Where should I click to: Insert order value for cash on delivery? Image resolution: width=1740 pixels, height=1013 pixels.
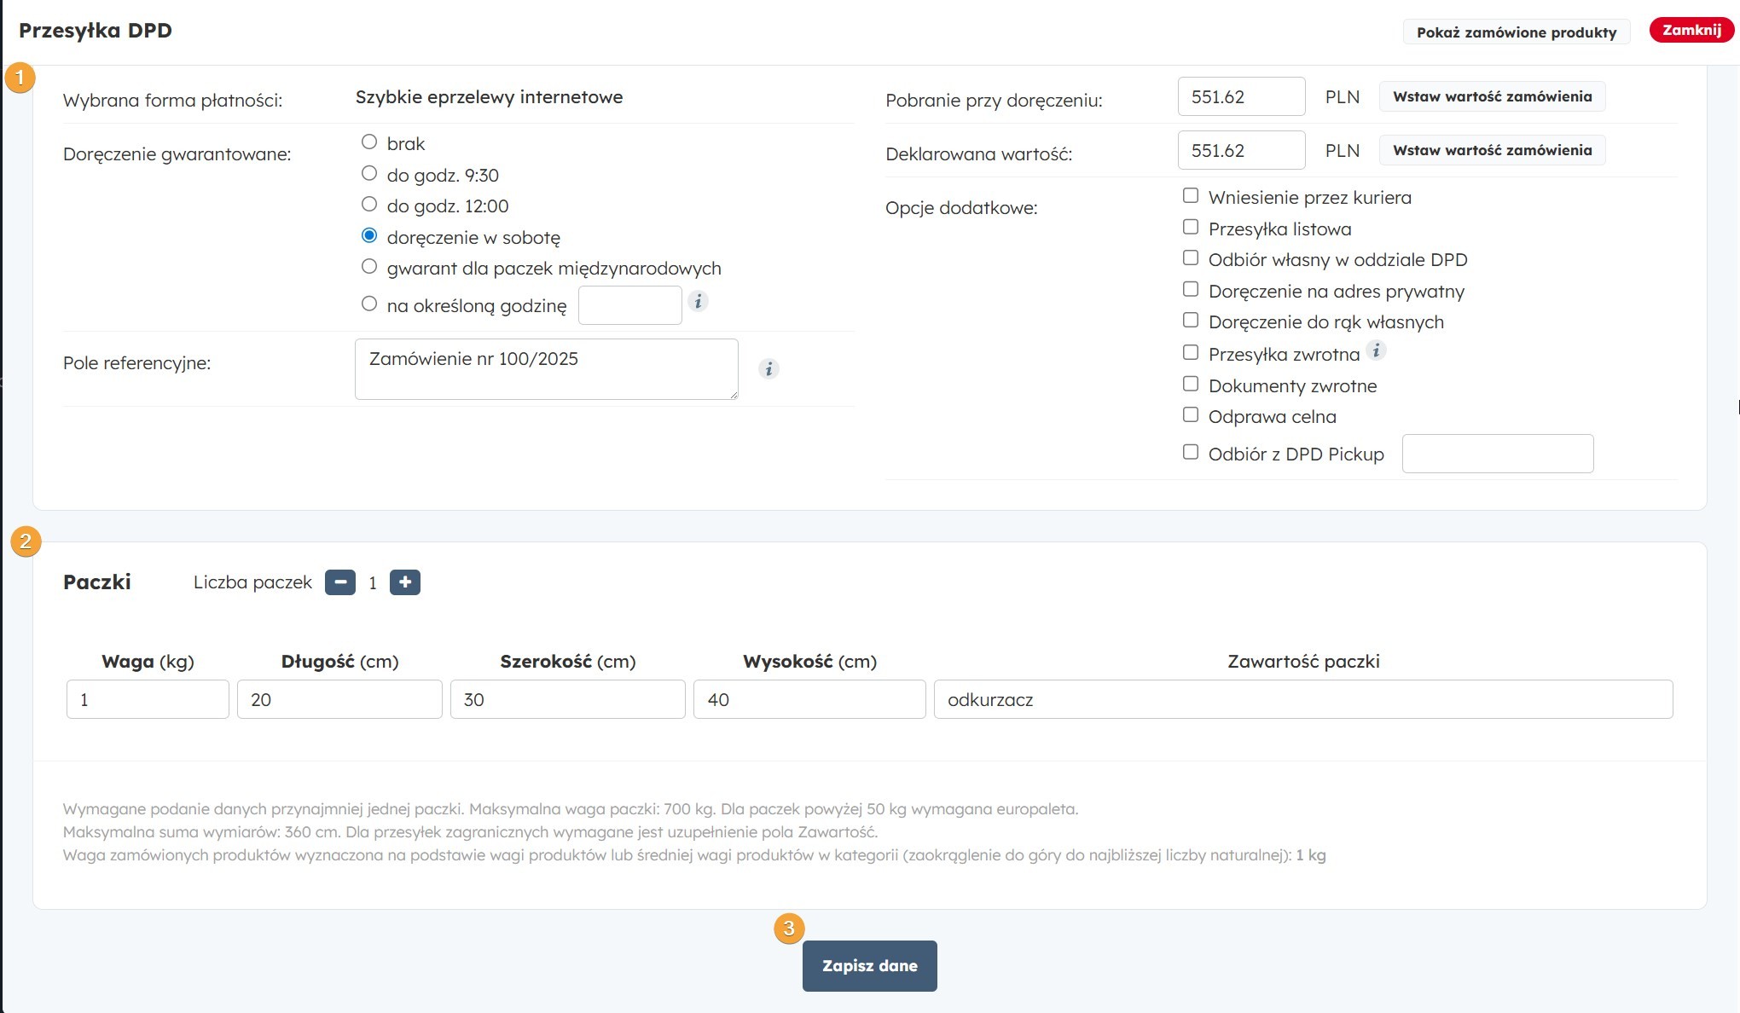(1492, 96)
